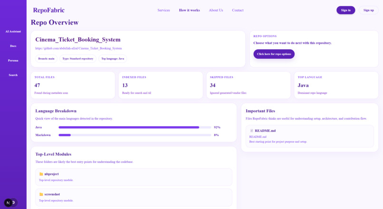Click the Markdown language progress bar
The width and height of the screenshot is (383, 209).
pyautogui.click(x=135, y=135)
